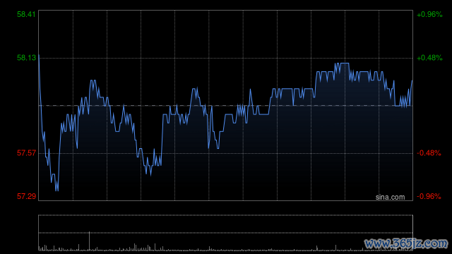Select the 57.29 price axis label

point(26,196)
